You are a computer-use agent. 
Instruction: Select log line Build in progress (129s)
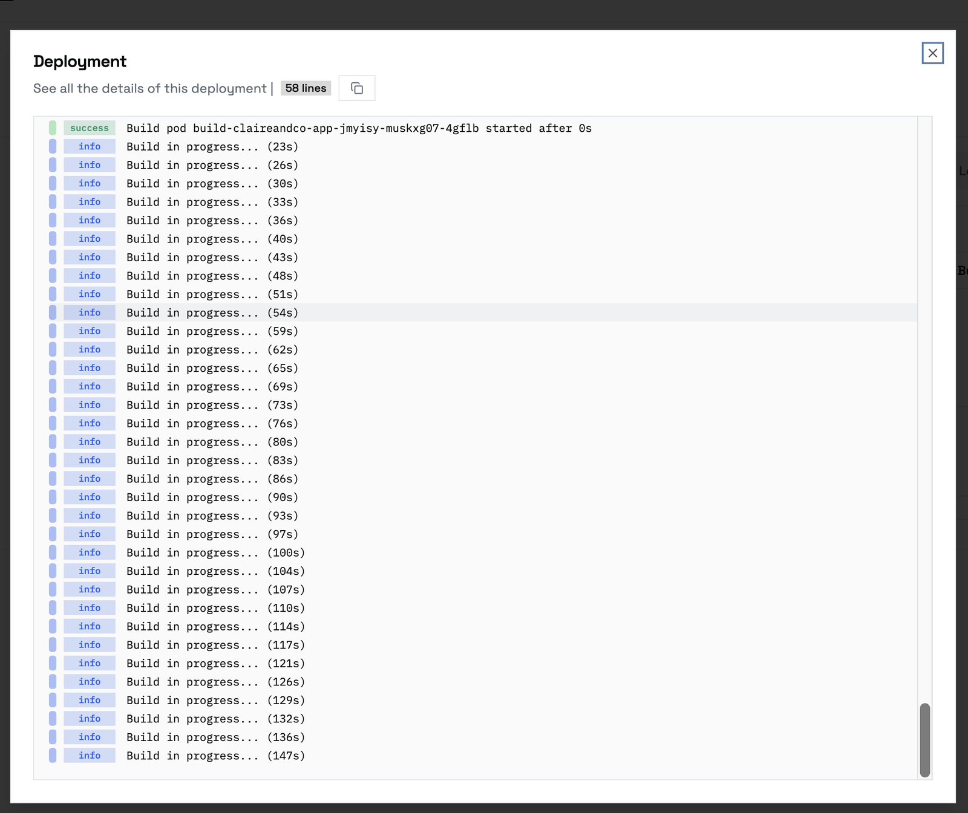pyautogui.click(x=476, y=700)
